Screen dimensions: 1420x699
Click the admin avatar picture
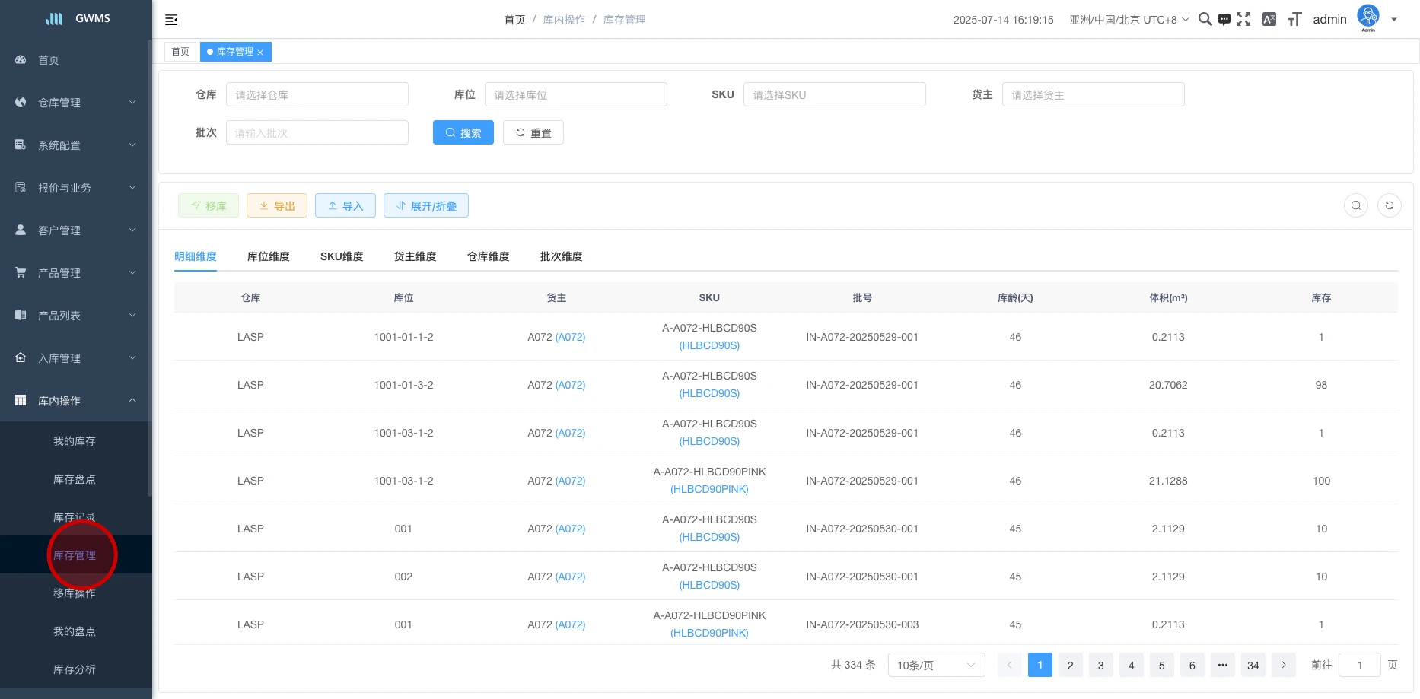[1367, 17]
